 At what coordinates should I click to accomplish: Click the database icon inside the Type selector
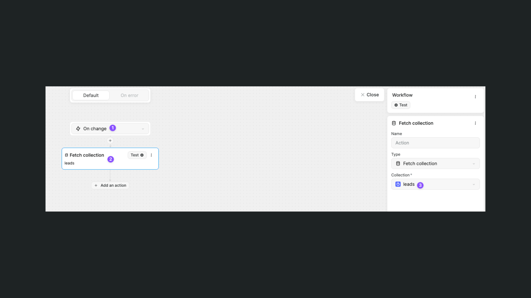click(398, 163)
